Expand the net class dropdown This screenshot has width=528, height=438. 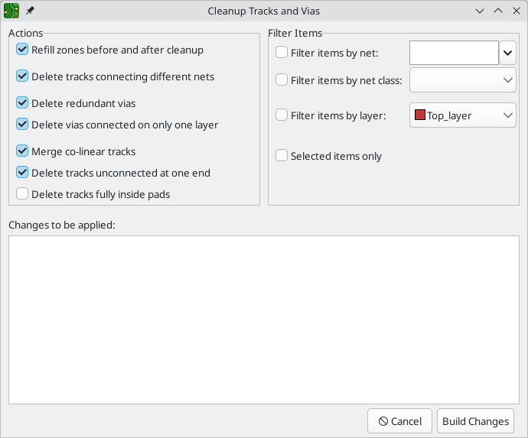(x=463, y=80)
